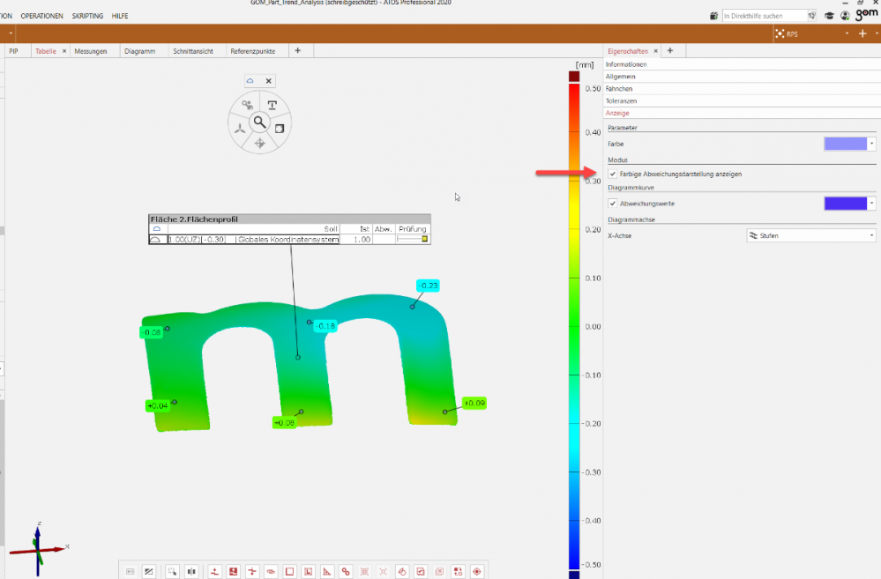Click the square frame icon in bottom toolbar
Viewport: 881px width, 579px height.
coord(289,571)
